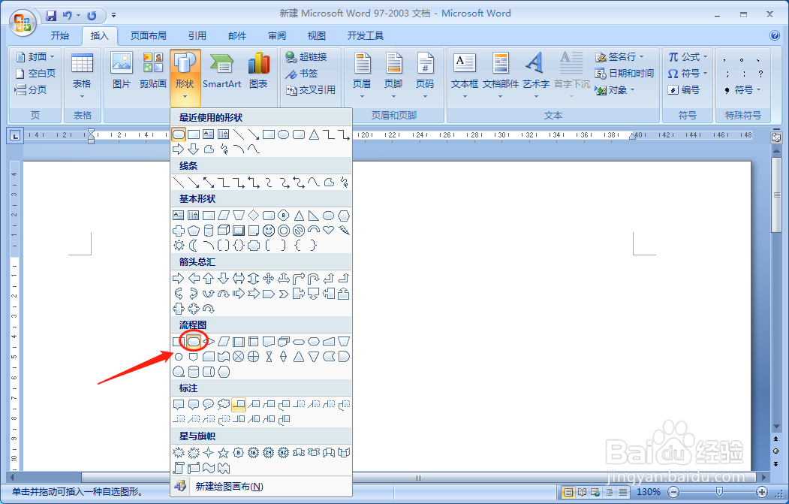Click 新建绘图画布(N) new drawing canvas
This screenshot has height=504, width=789.
click(x=261, y=487)
